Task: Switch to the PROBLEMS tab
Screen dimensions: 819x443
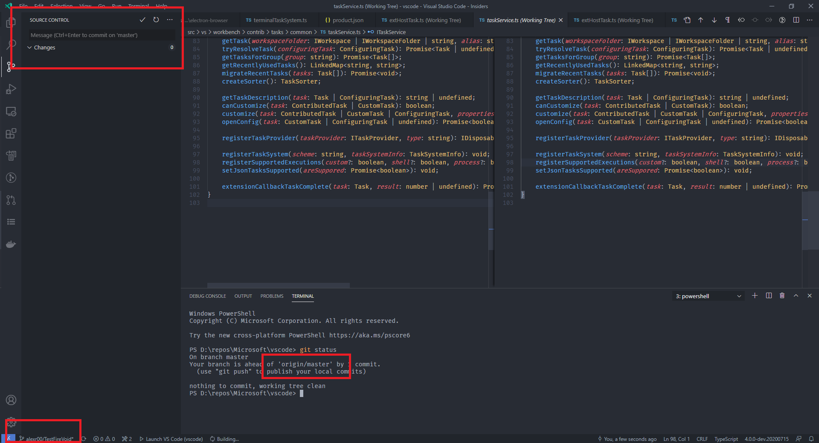Action: pyautogui.click(x=272, y=296)
